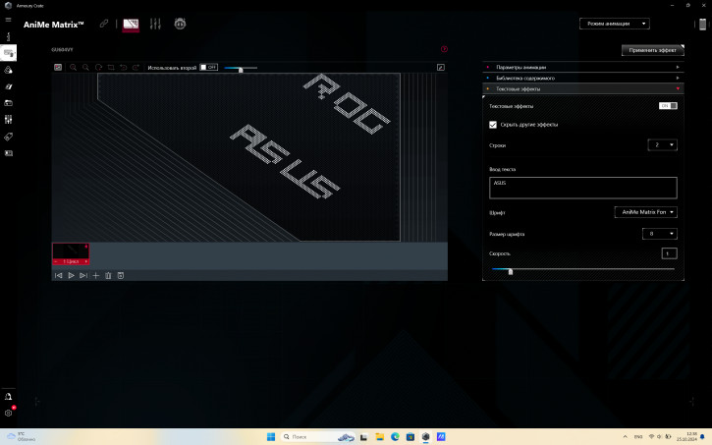Open the News icon in left sidebar
712x445 pixels.
[8, 153]
